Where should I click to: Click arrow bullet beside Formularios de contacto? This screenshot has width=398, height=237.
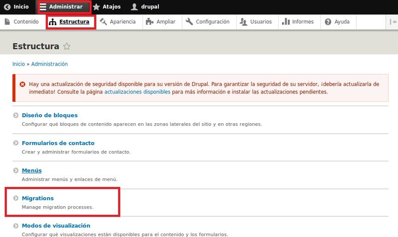tap(16, 143)
